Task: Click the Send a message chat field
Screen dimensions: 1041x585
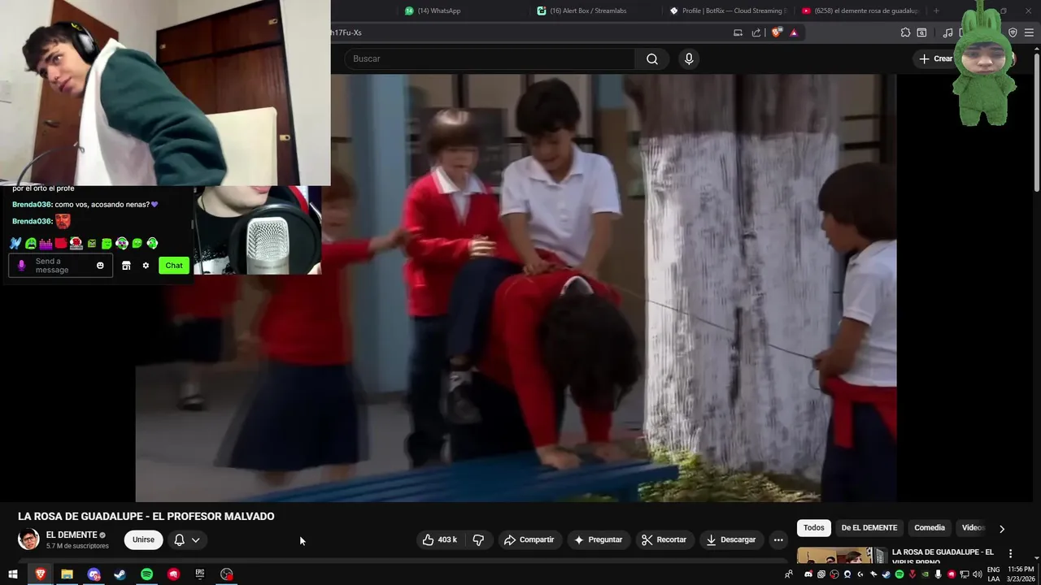Action: (x=62, y=266)
